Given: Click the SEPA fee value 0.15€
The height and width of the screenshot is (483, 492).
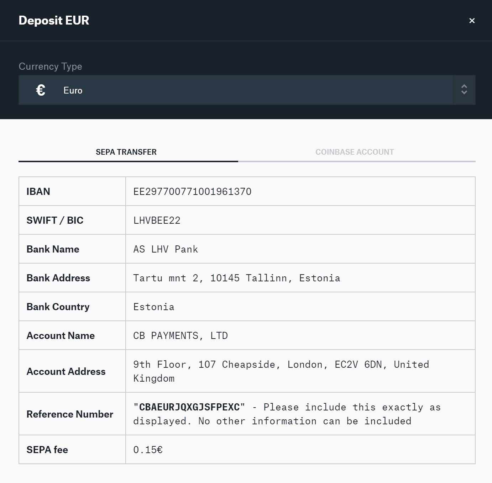Looking at the screenshot, I should click(x=148, y=450).
